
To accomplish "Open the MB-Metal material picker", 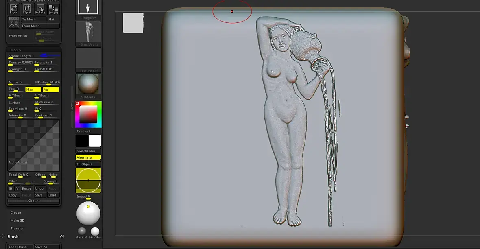I will pos(88,86).
